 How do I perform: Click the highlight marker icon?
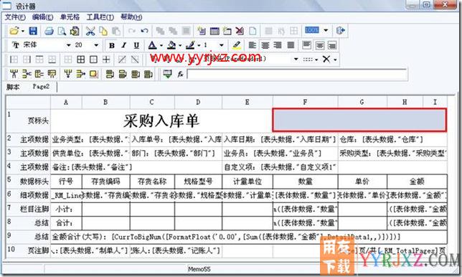point(237,45)
